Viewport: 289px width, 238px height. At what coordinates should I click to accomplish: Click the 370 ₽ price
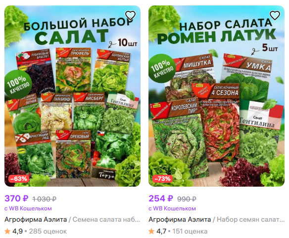pyautogui.click(x=16, y=198)
